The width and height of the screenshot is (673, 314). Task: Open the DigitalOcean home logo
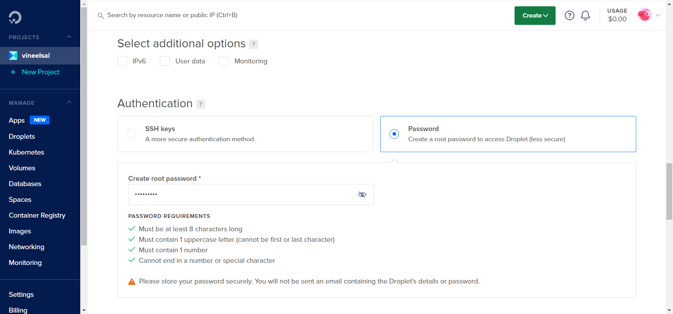[15, 17]
